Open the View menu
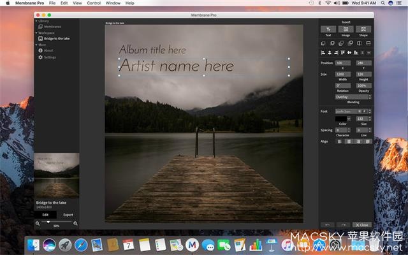The width and height of the screenshot is (408, 255). click(77, 3)
